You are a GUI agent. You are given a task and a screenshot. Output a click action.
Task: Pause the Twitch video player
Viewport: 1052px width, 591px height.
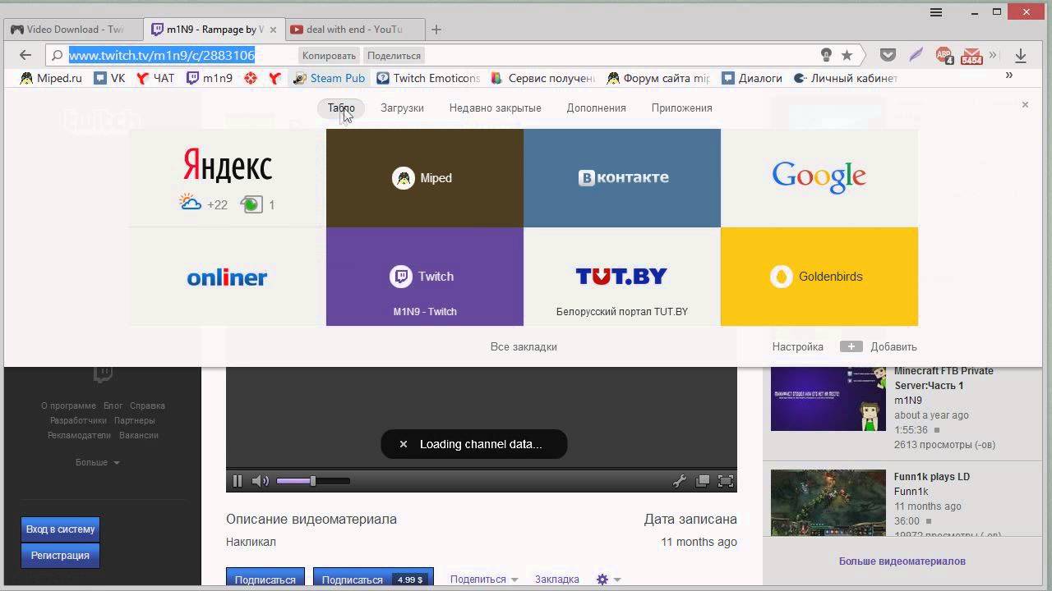click(x=238, y=481)
